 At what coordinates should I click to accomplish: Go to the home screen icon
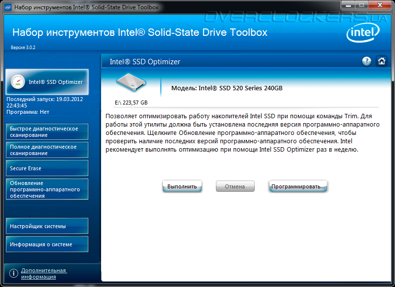point(381,61)
